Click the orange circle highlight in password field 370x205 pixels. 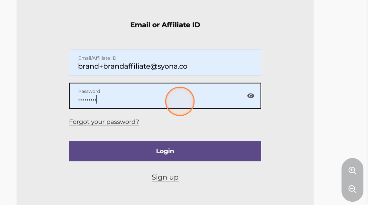click(180, 101)
